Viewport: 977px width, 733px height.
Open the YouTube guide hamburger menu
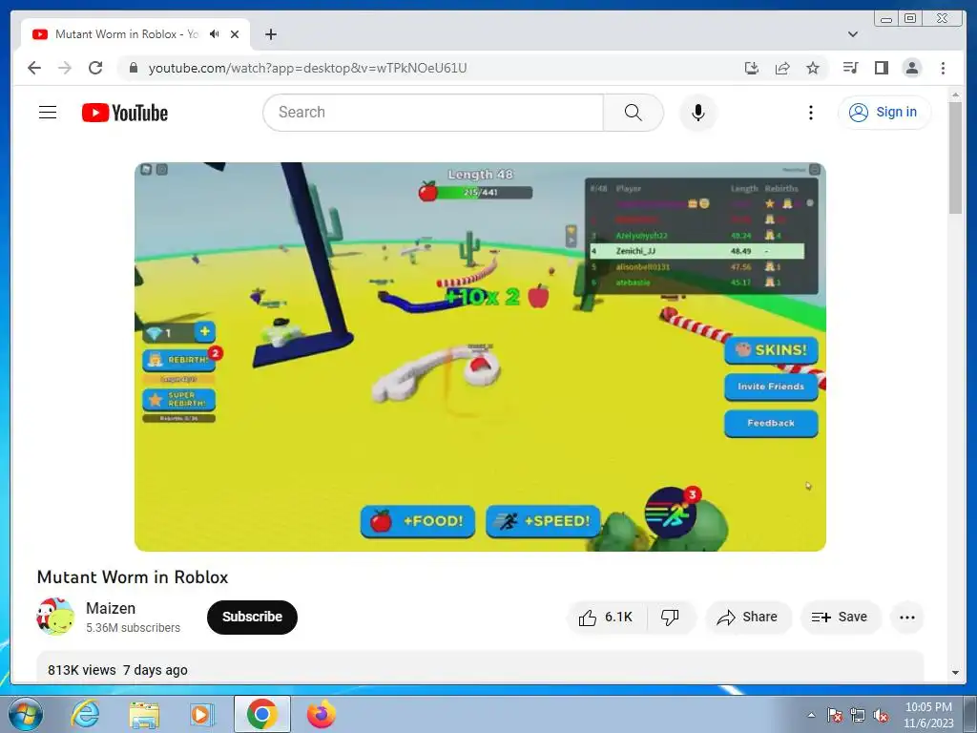click(48, 113)
